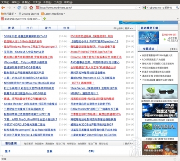Open the AMD Phenom II X3 715BE article
180x161 pixels.
tap(93, 78)
